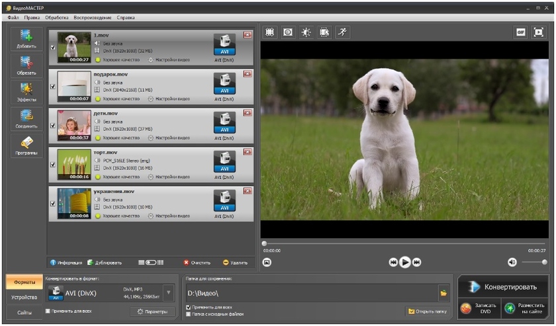Uncheck the checkbox next to 1.mov
This screenshot has width=556, height=326.
point(53,48)
